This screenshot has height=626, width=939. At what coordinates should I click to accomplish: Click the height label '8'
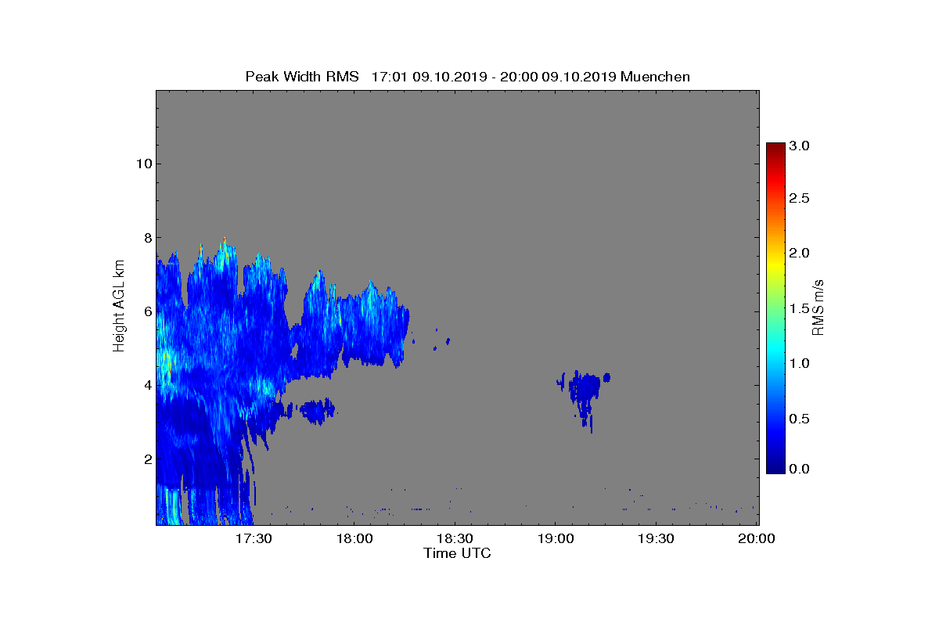146,237
